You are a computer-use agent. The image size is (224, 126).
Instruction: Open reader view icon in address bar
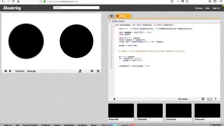(x=172, y=1)
